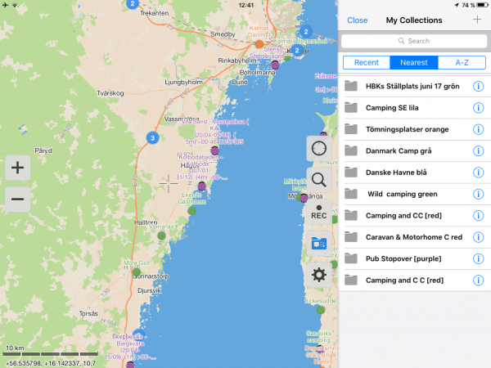Open the map search magnifier button
This screenshot has width=491, height=368.
319,180
